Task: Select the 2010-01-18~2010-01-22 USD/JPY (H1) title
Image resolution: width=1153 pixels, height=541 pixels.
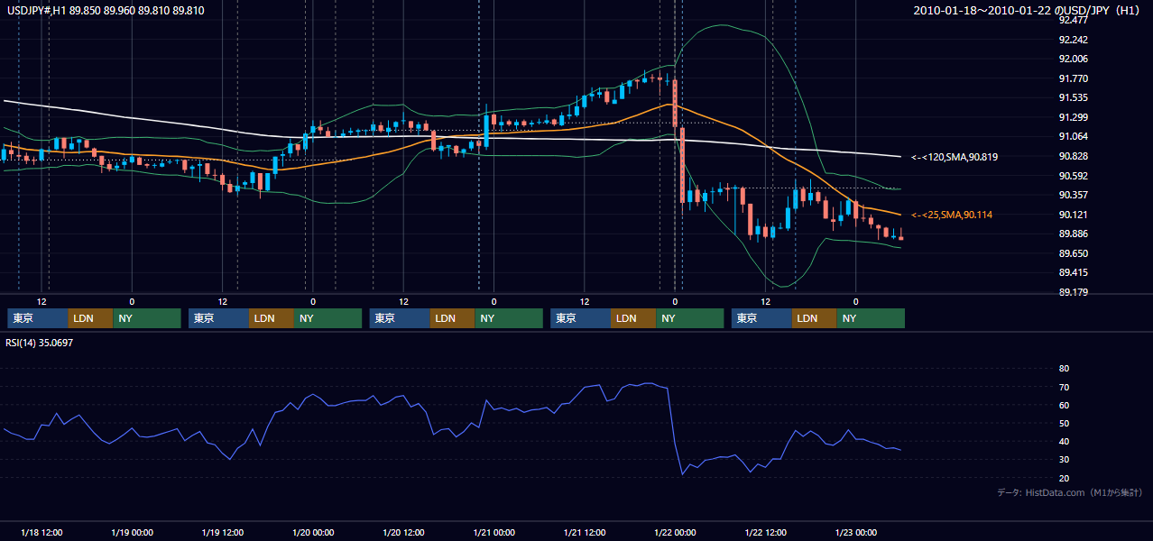Action: point(1028,11)
